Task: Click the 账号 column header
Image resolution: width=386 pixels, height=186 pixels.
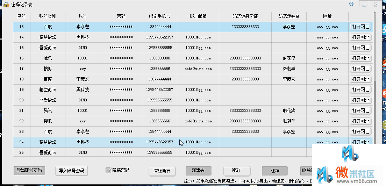Action: [x=83, y=16]
